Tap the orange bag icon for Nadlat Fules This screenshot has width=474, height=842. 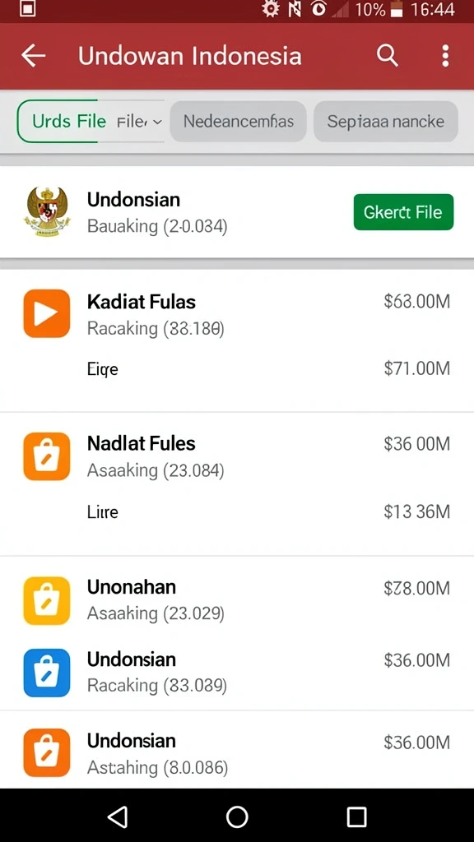(x=47, y=456)
